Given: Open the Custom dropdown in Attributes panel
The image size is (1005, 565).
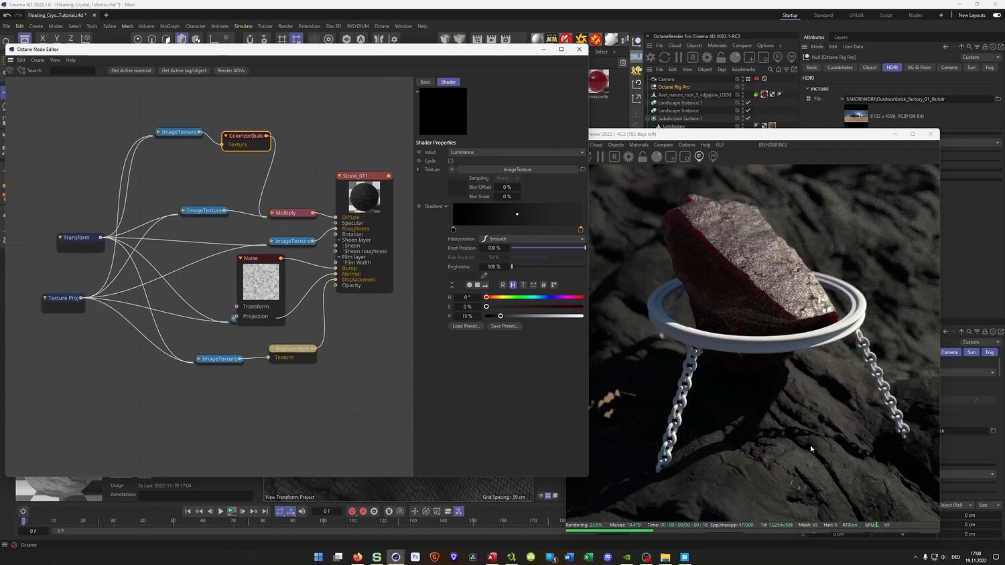Looking at the screenshot, I should 980,58.
